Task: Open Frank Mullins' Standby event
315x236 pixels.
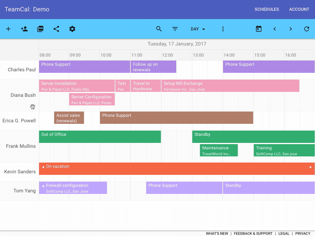Action: [252, 136]
